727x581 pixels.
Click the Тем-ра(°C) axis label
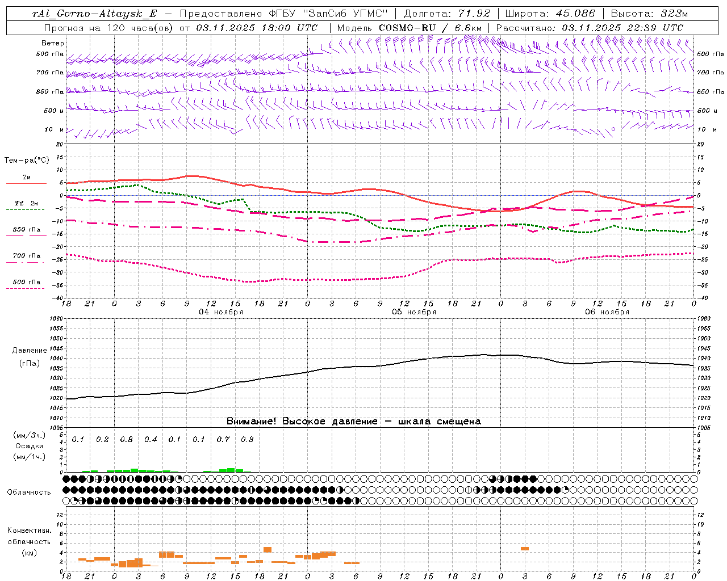27,161
